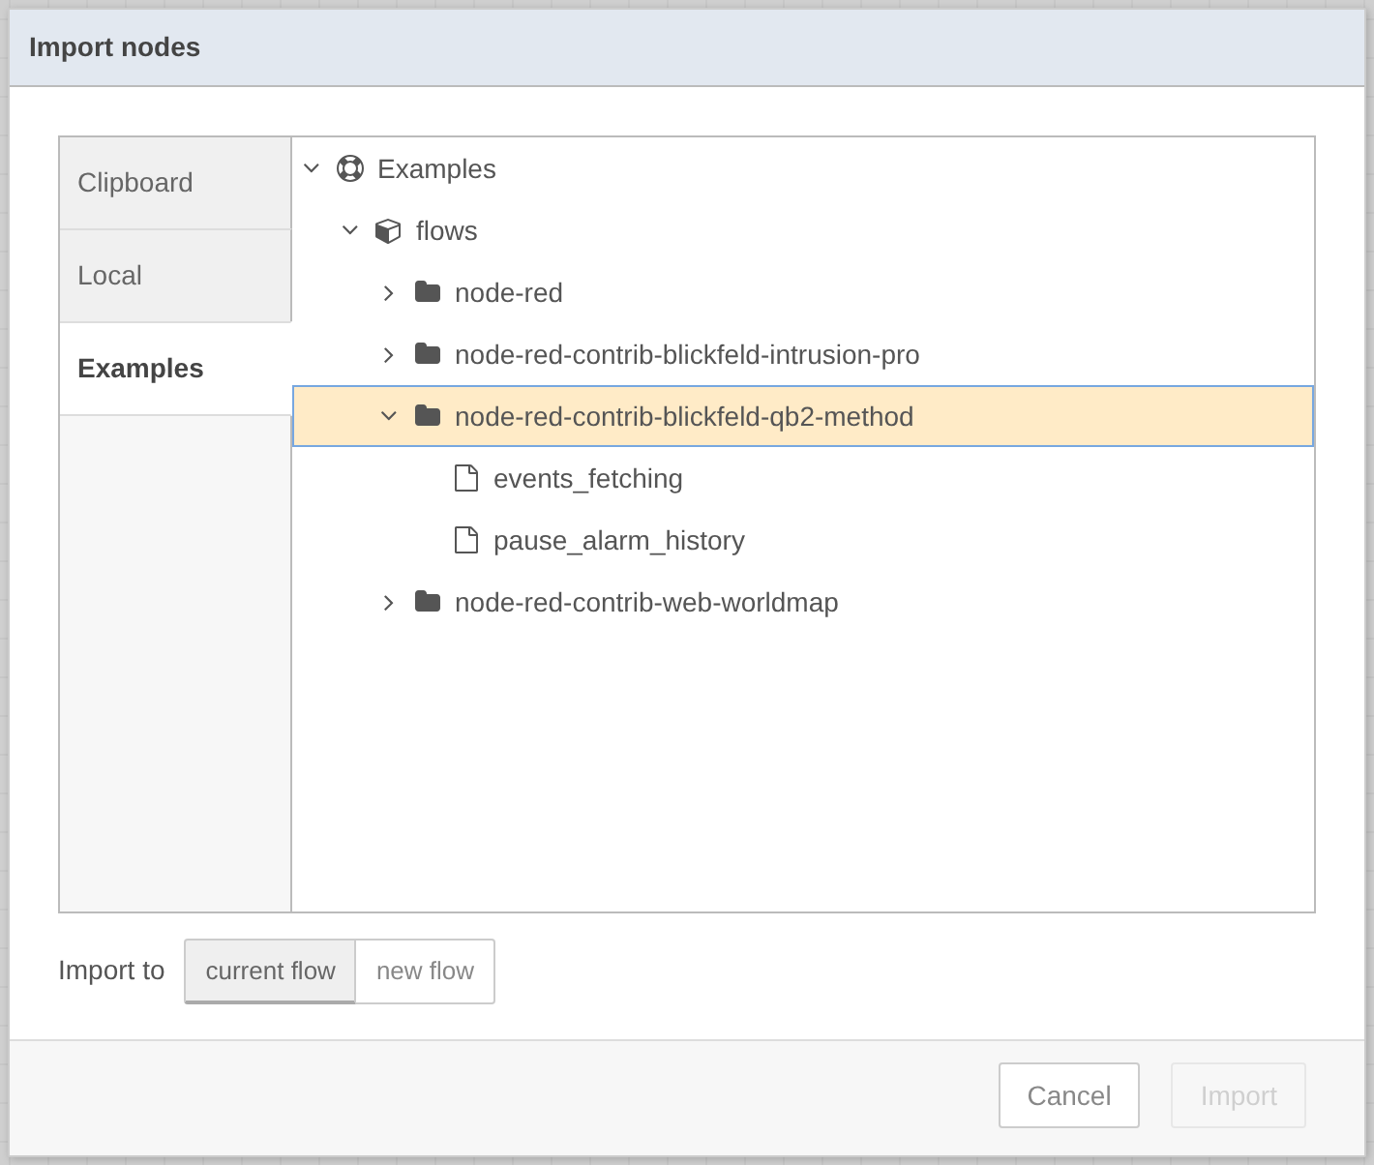Select the node-red-contrib-web-worldmap label
Image resolution: width=1374 pixels, height=1165 pixels.
click(646, 602)
